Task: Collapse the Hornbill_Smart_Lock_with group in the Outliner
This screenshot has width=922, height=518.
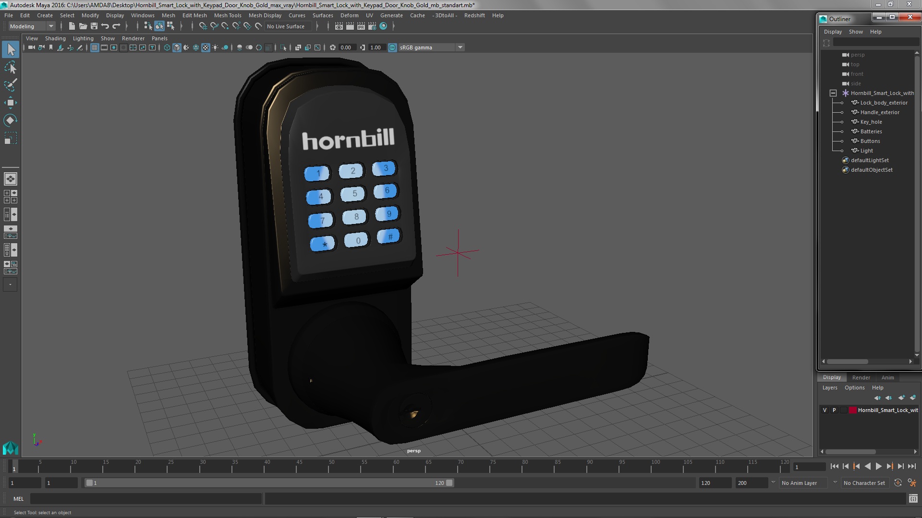Action: 833,93
